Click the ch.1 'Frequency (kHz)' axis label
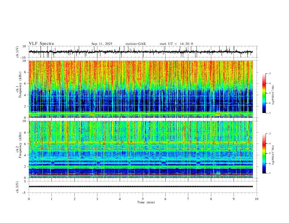Image resolution: width=289 pixels, height=223 pixels. pos(20,85)
